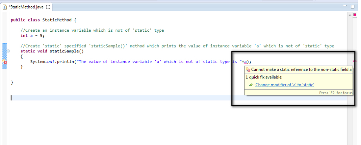Click 'static void staticSample()' method signature
361x145 pixels.
(x=52, y=51)
